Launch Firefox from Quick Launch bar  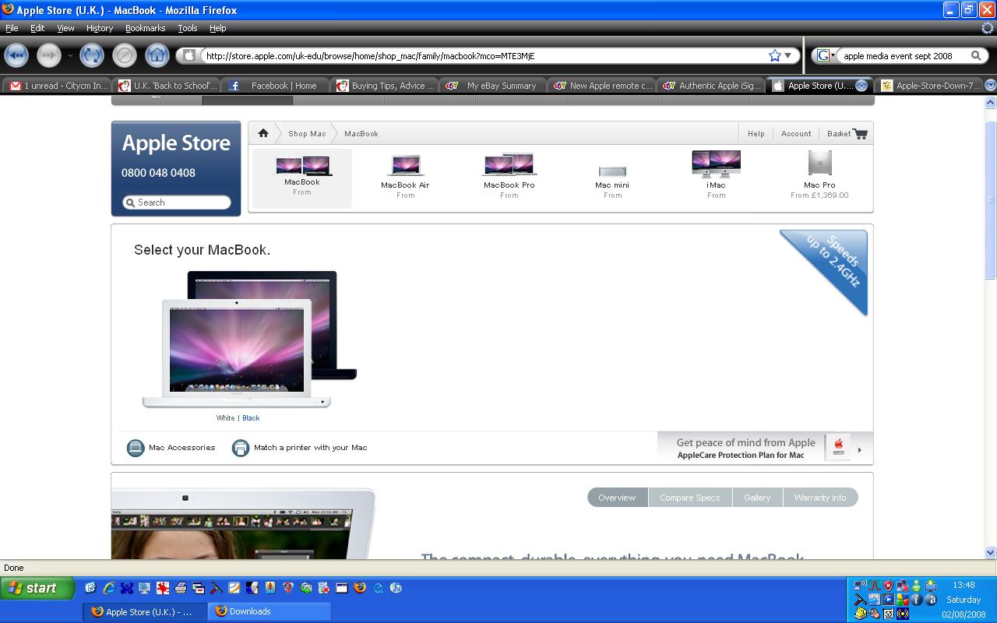click(x=360, y=588)
